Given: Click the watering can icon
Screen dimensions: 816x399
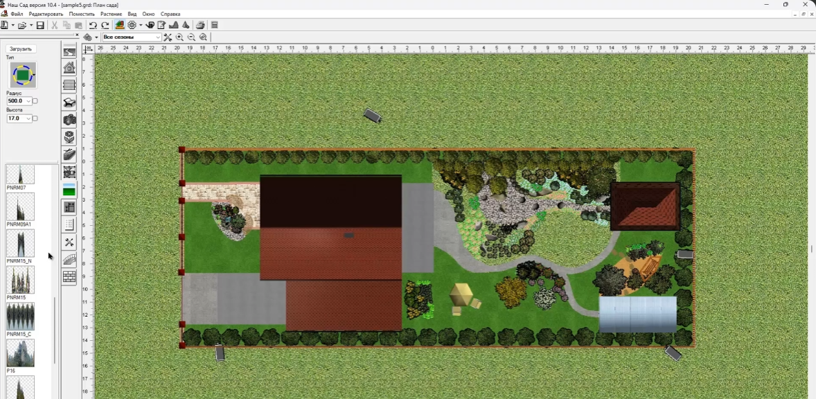Looking at the screenshot, I should 150,25.
